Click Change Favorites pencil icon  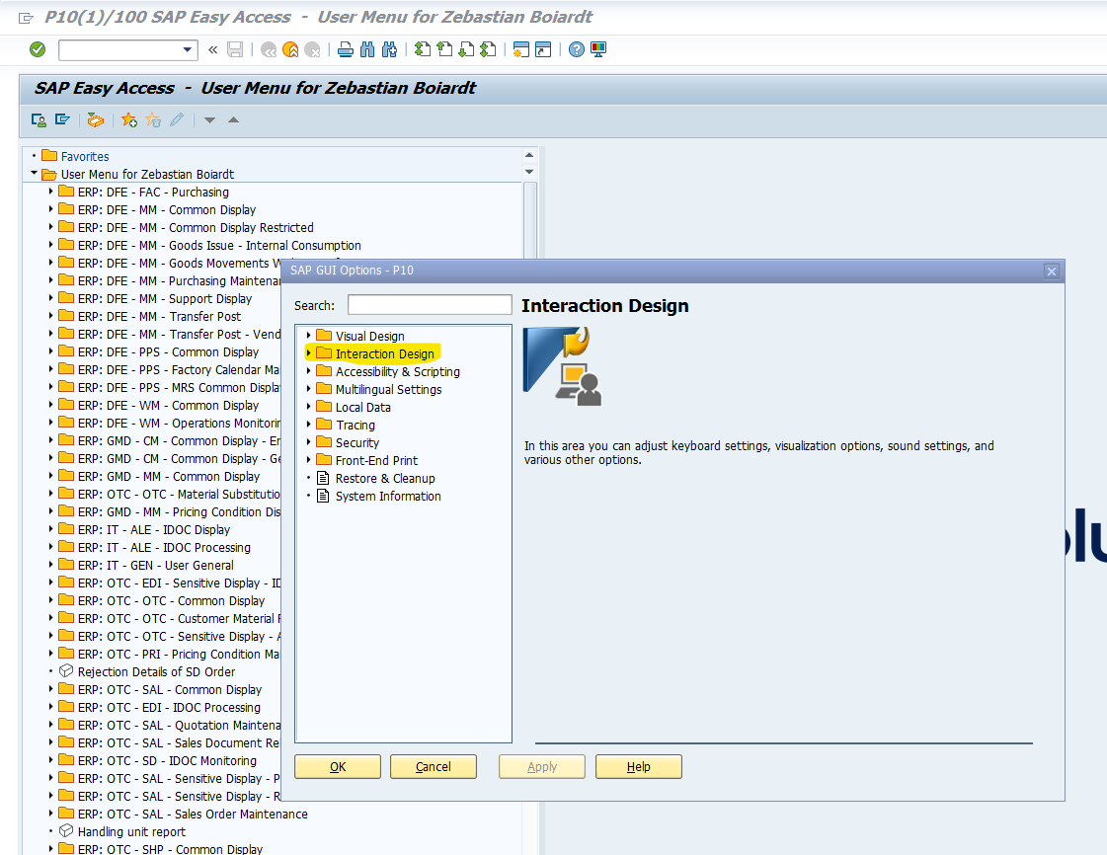pyautogui.click(x=177, y=120)
